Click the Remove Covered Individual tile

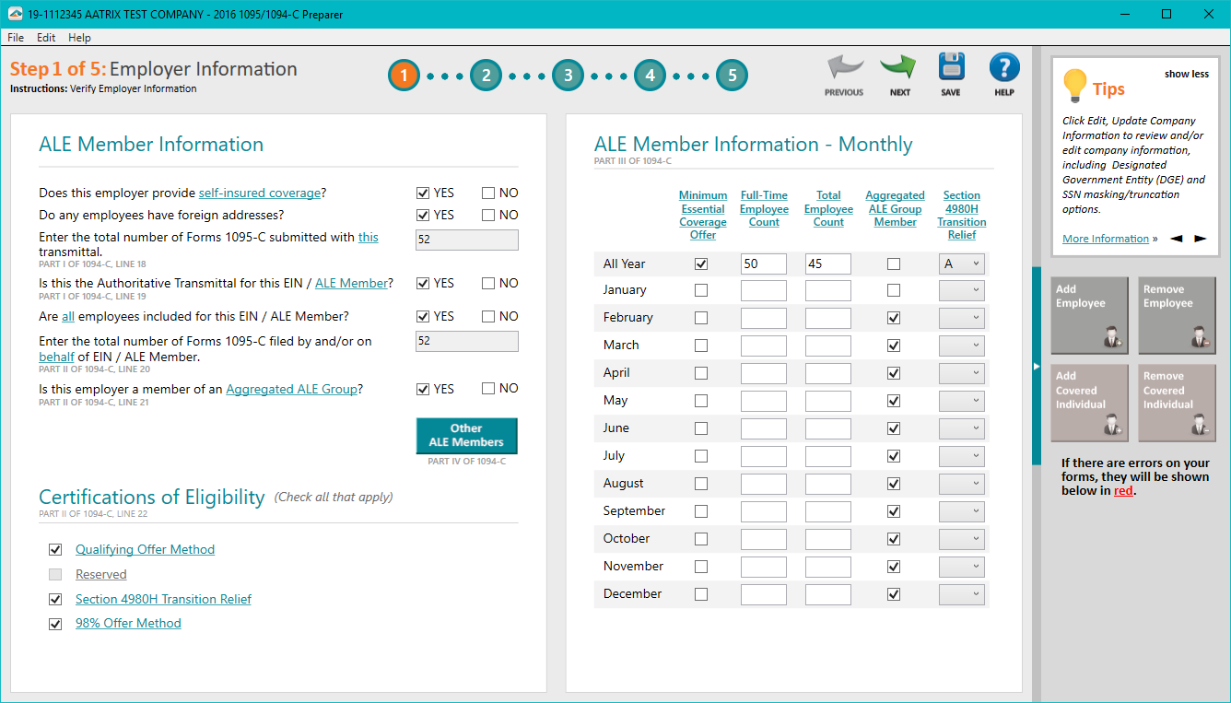pos(1177,403)
